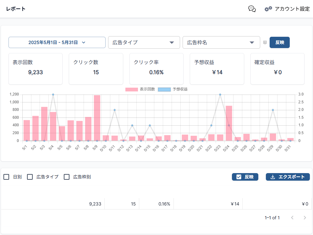Click checkmark icon on lower 反映 button
The image size is (313, 235).
pos(239,177)
